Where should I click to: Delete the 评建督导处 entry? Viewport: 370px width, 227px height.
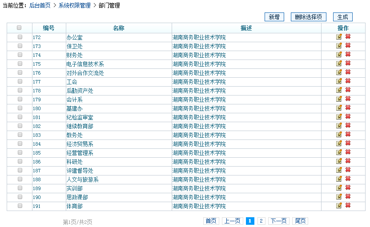pyautogui.click(x=348, y=170)
